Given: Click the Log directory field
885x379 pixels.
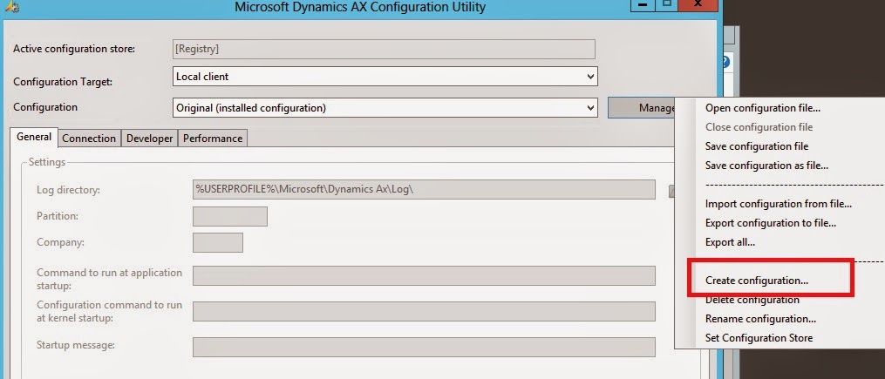Looking at the screenshot, I should pos(424,190).
